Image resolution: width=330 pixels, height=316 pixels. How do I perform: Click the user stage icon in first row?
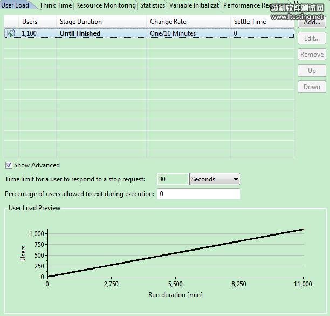(x=11, y=33)
